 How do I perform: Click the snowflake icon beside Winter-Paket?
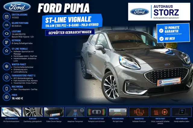[x=7, y=66]
